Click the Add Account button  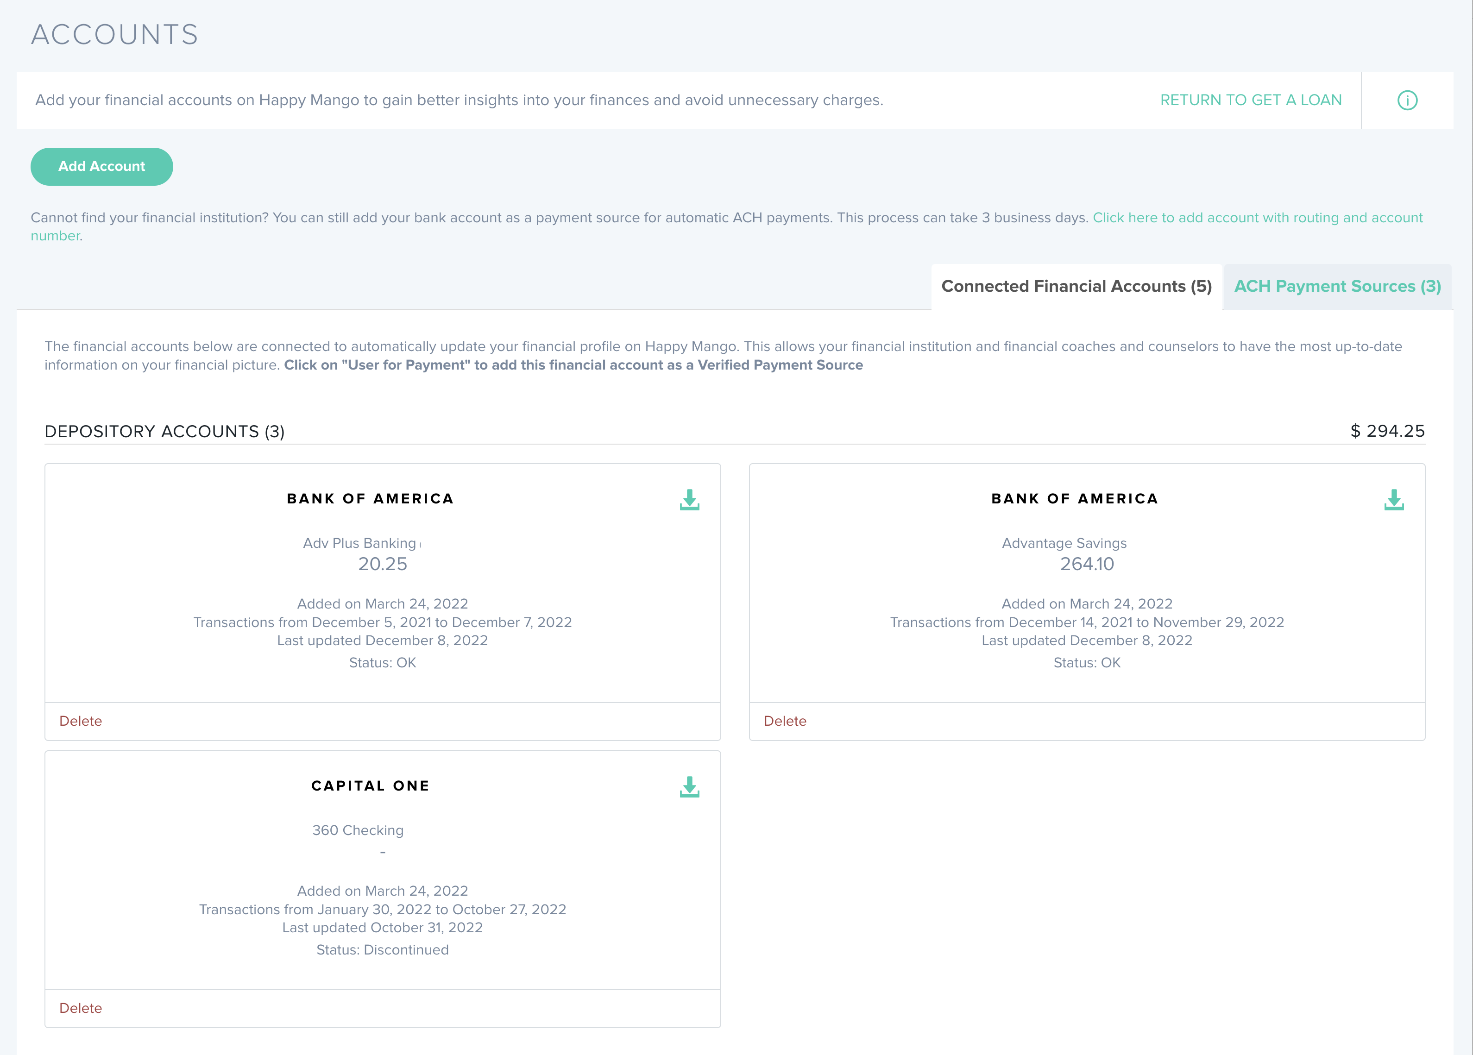point(101,166)
